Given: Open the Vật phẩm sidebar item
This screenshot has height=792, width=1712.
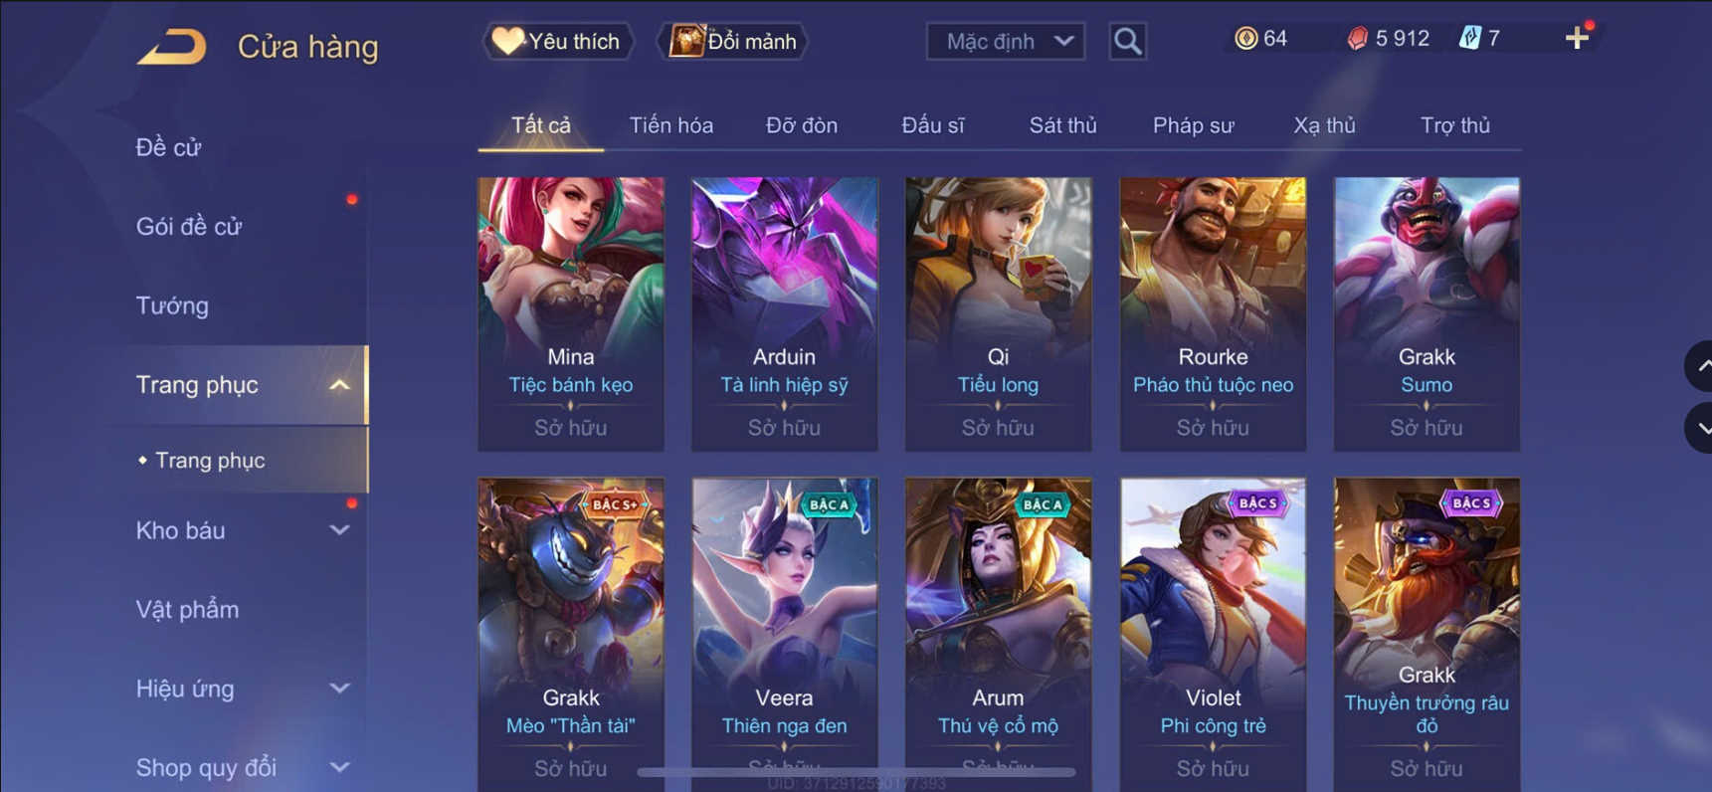Looking at the screenshot, I should pos(187,609).
